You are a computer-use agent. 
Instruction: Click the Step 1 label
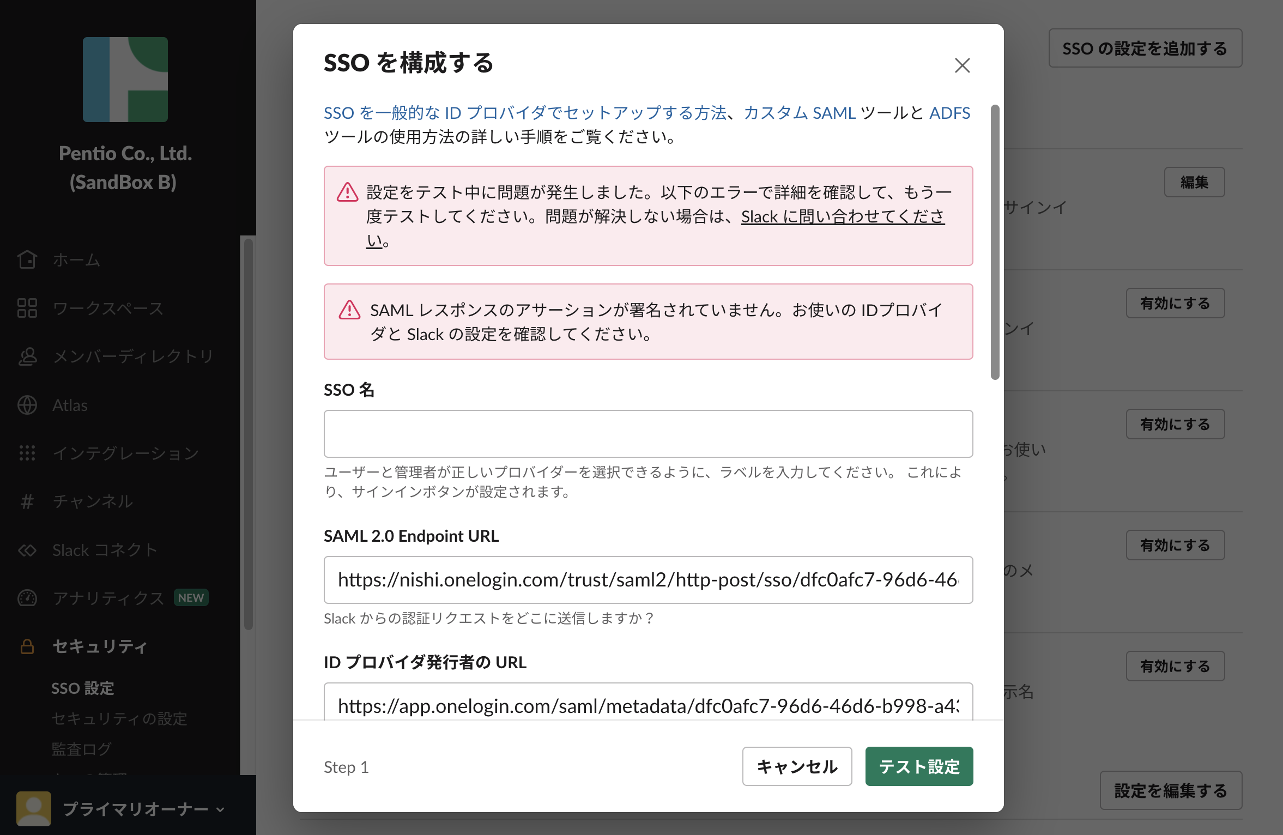346,767
